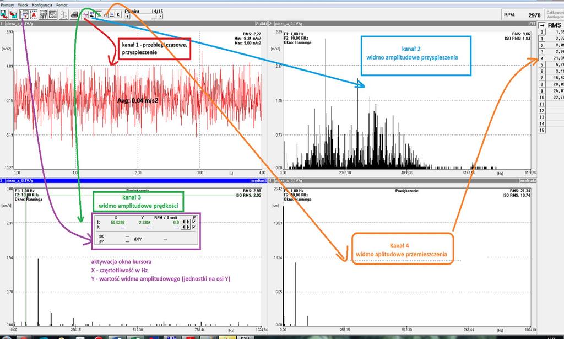This screenshot has width=564, height=339.
Task: Step Pomiar forward with the right arrow
Action: 160,16
